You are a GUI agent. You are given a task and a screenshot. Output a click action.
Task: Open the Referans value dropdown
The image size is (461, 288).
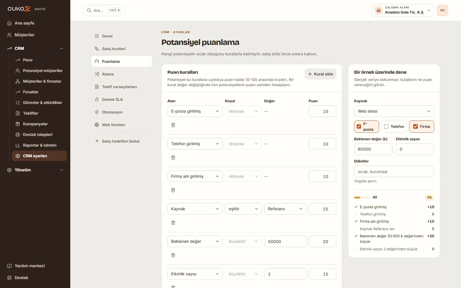pos(285,209)
